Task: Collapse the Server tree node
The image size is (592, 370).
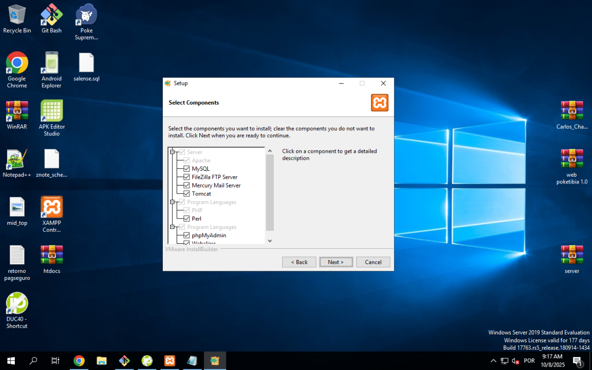Action: tap(173, 152)
